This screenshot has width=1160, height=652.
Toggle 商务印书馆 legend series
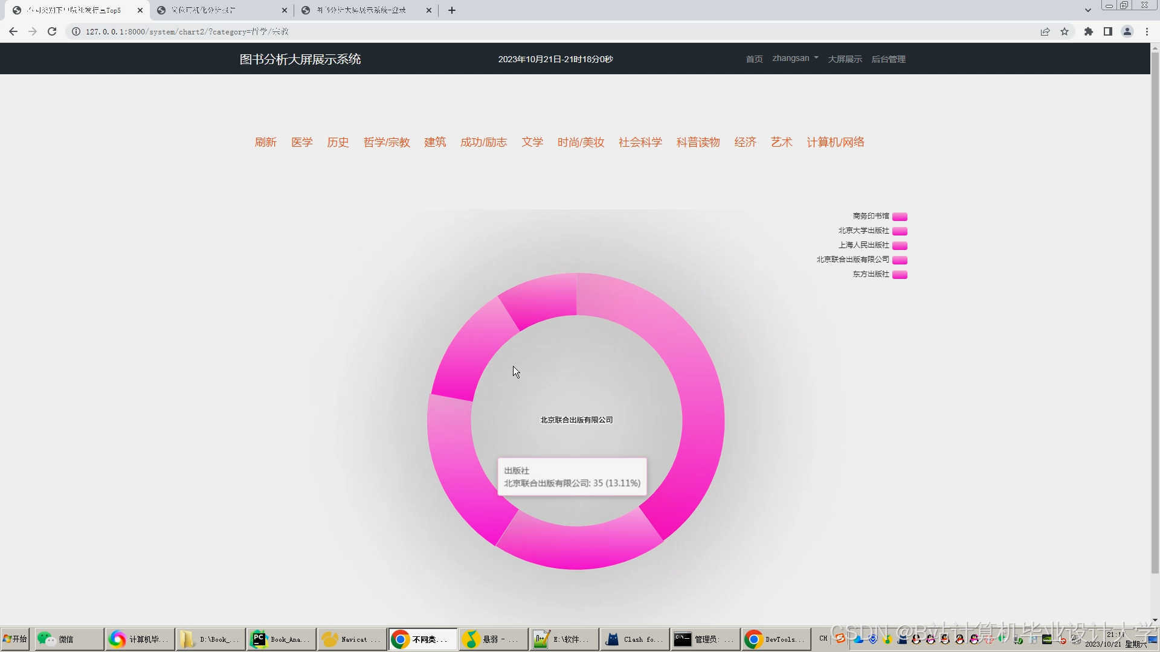(x=871, y=216)
